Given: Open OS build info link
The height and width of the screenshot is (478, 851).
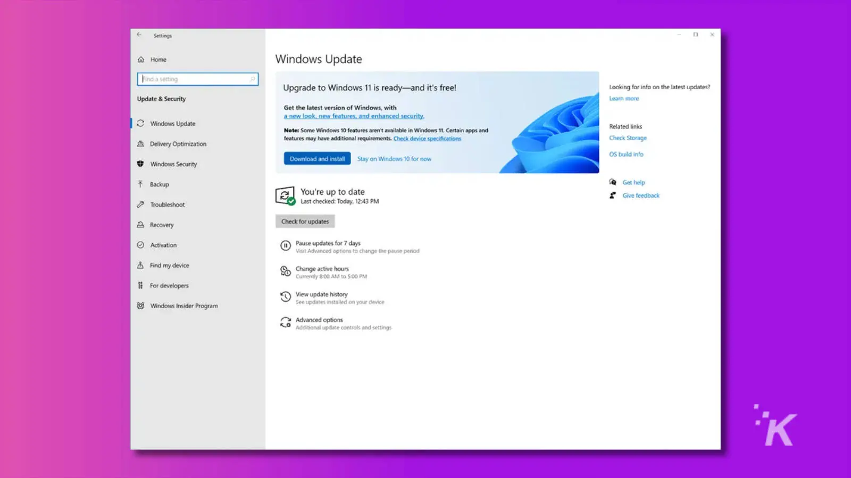Looking at the screenshot, I should (626, 154).
